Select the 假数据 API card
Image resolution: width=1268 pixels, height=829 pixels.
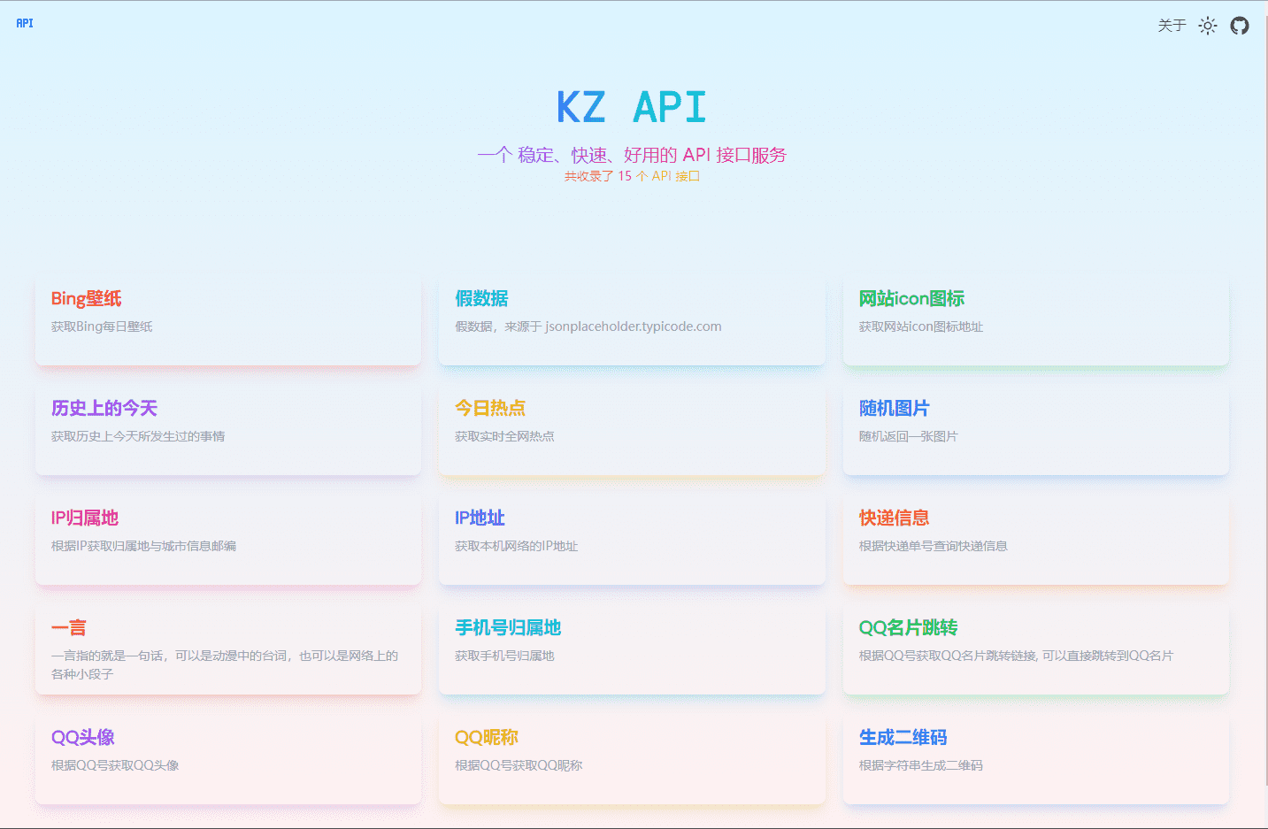coord(632,319)
